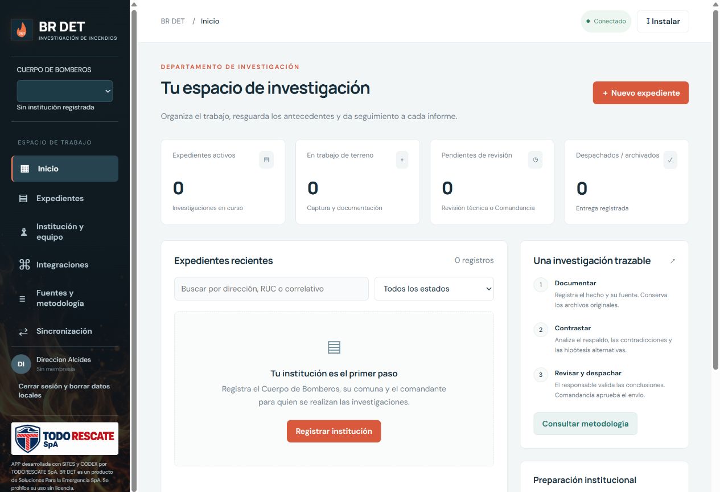
Task: Click the Integraciones command-symbol icon
Action: (24, 265)
